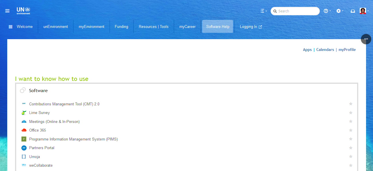This screenshot has width=373, height=171.
Task: Star the Meetings (Online & In-Person) entry
Action: click(351, 121)
